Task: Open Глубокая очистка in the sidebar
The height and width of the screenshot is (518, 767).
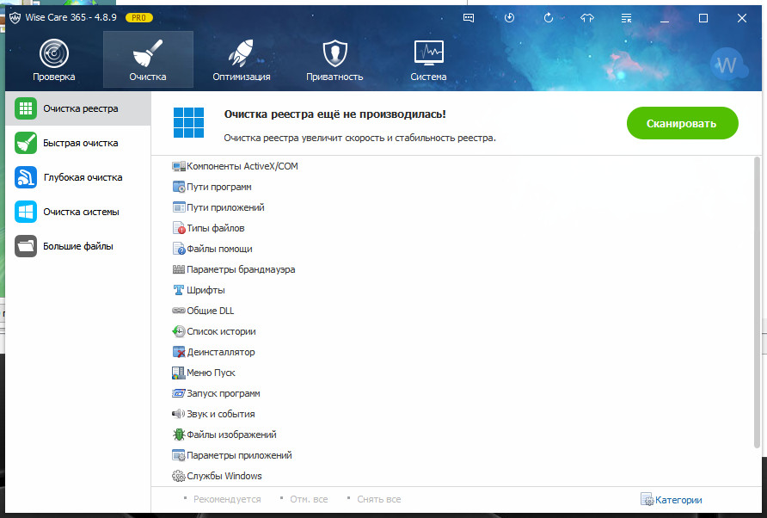Action: pyautogui.click(x=77, y=177)
